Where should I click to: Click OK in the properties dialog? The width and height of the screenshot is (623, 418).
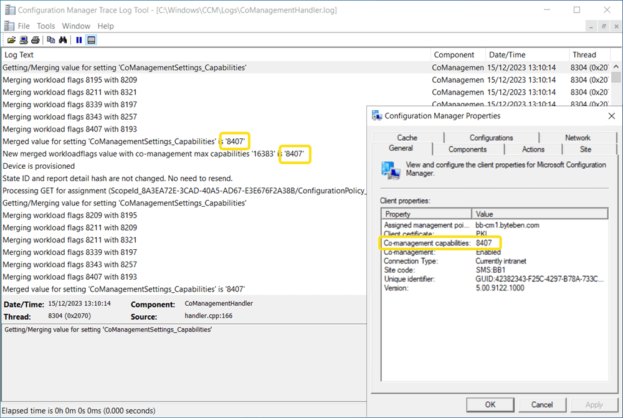pyautogui.click(x=490, y=404)
